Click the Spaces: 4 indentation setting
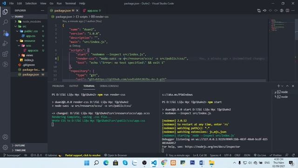 point(215,155)
